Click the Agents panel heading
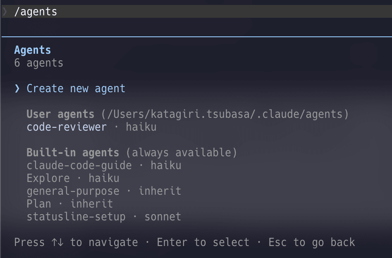Screen dimensions: 392x258 (33, 50)
